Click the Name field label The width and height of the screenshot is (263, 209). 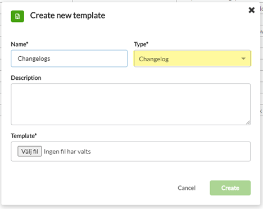[x=20, y=44]
